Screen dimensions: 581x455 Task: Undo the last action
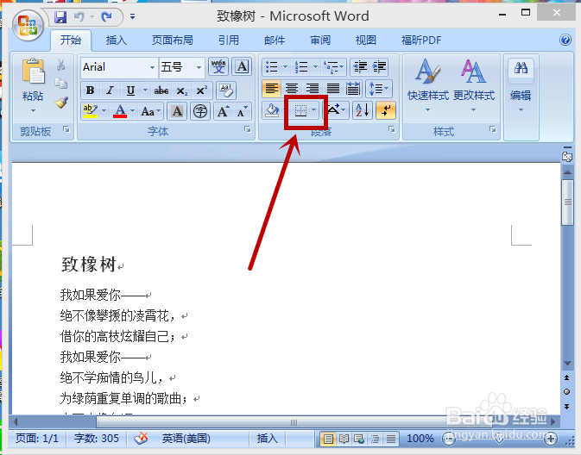pos(79,16)
